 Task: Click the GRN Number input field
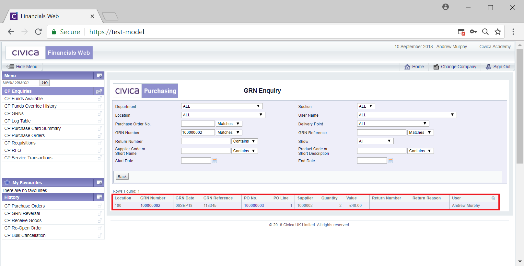[x=198, y=133]
